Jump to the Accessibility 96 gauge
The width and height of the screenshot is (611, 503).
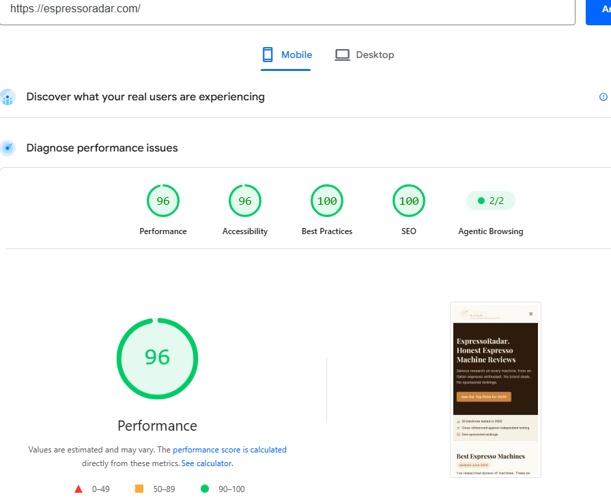[244, 201]
